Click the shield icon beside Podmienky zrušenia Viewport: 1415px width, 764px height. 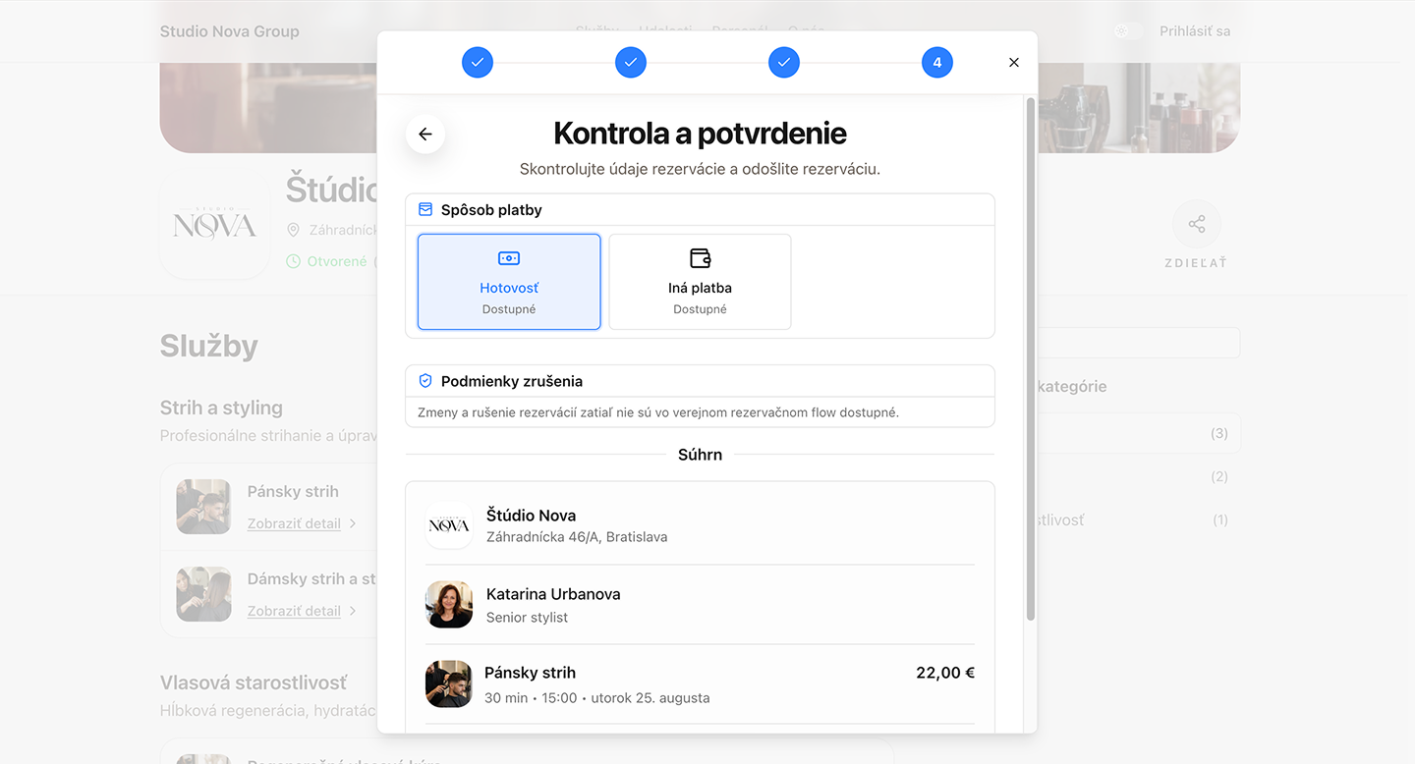click(x=425, y=381)
